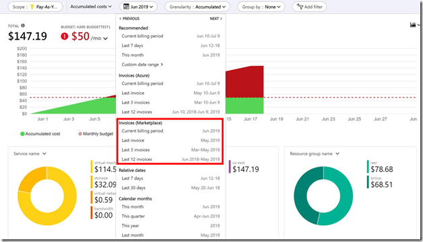Open the chart type icon menu

point(414,25)
